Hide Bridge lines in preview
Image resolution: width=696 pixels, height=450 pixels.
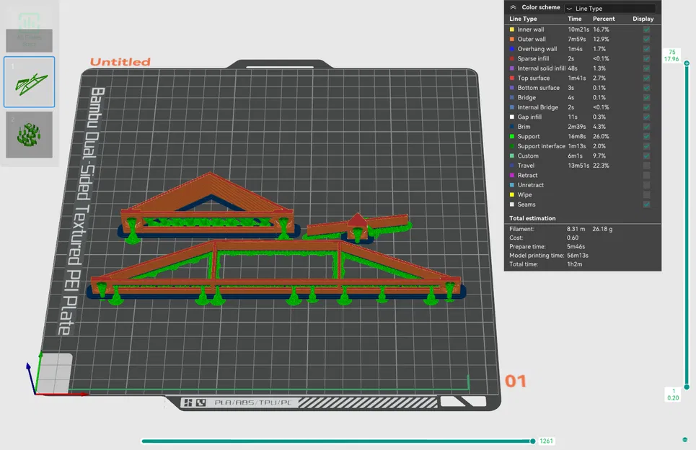click(647, 97)
